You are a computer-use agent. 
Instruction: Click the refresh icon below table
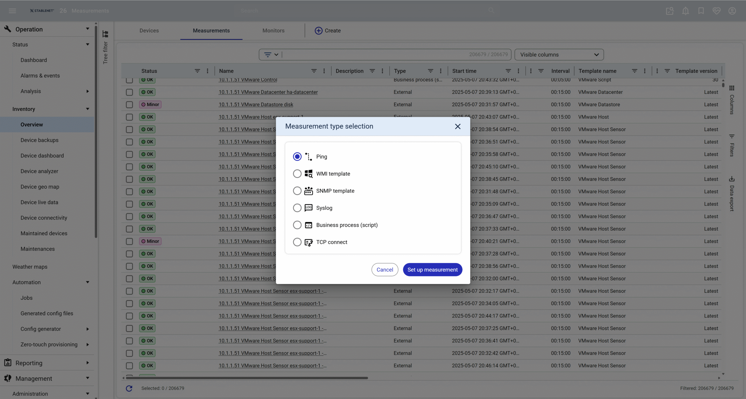point(129,388)
